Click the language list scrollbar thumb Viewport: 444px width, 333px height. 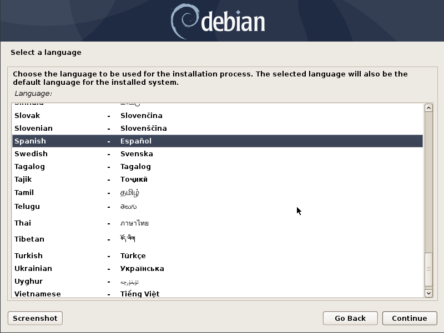[428, 269]
